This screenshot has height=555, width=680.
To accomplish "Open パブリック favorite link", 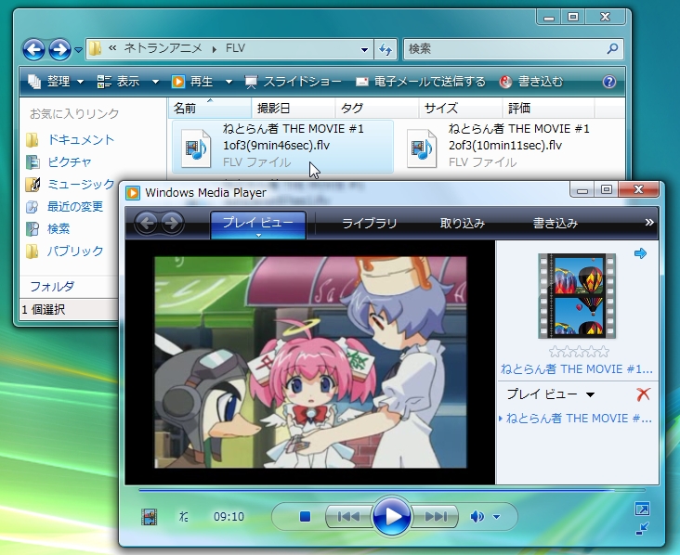I will (64, 251).
